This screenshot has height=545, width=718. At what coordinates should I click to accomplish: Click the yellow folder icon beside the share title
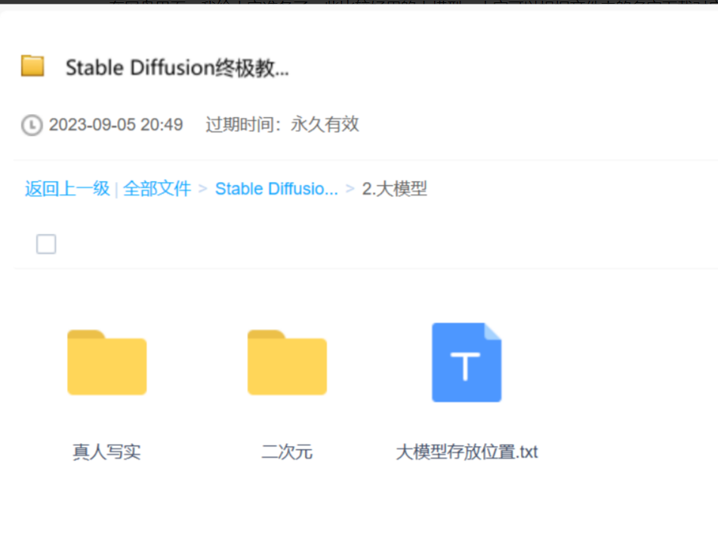point(32,66)
